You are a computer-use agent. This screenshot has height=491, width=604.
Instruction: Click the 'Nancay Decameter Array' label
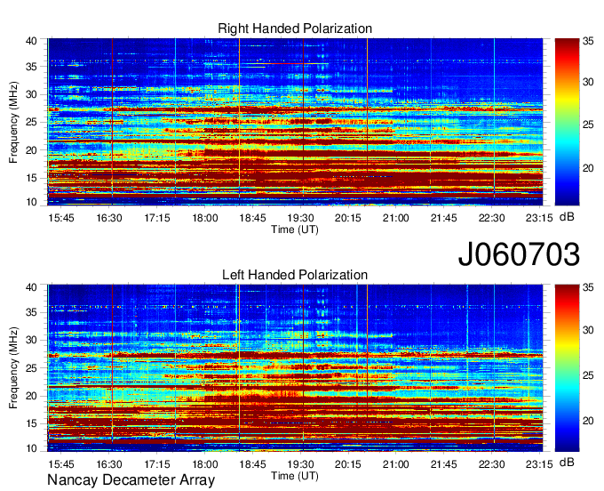(x=131, y=480)
